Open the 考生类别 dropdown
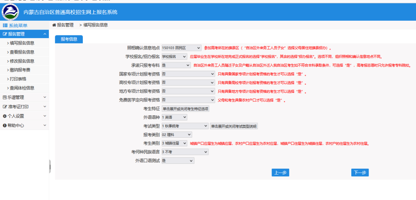 pyautogui.click(x=174, y=143)
